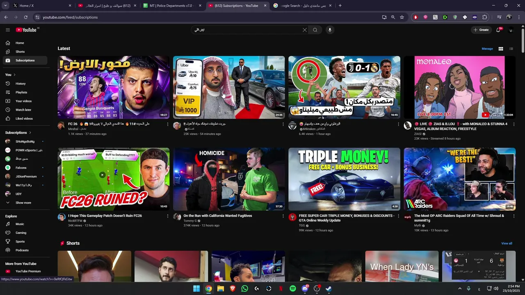Select Subscriptions in the sidebar
Image resolution: width=525 pixels, height=295 pixels.
tap(25, 60)
